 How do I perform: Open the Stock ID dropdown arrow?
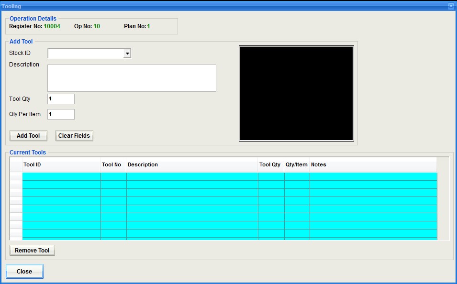tap(127, 54)
